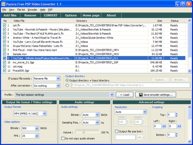The image size is (193, 145).
Task: Open the Profile dropdown list
Action: coord(112,95)
